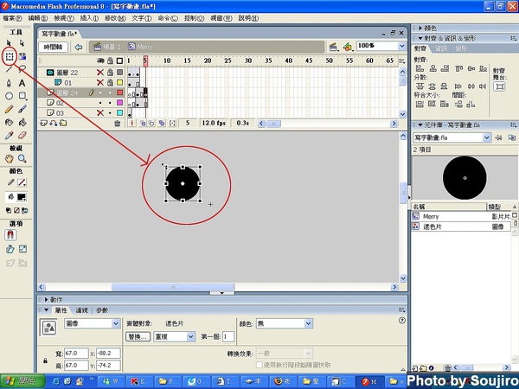Open the Edit Scene clapperboard menu
The width and height of the screenshot is (519, 389).
click(x=334, y=47)
